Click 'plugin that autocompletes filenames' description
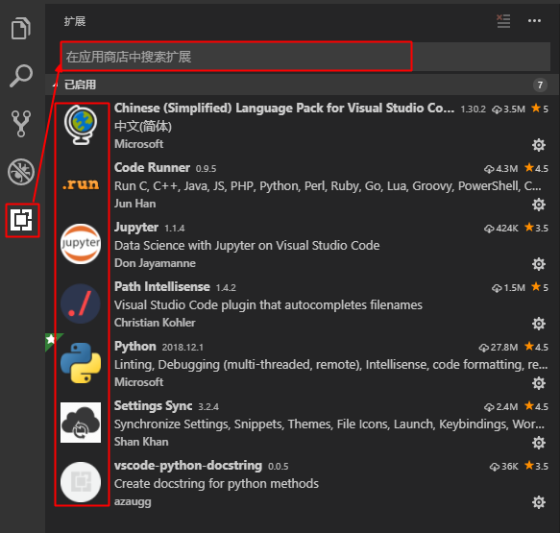 [268, 305]
